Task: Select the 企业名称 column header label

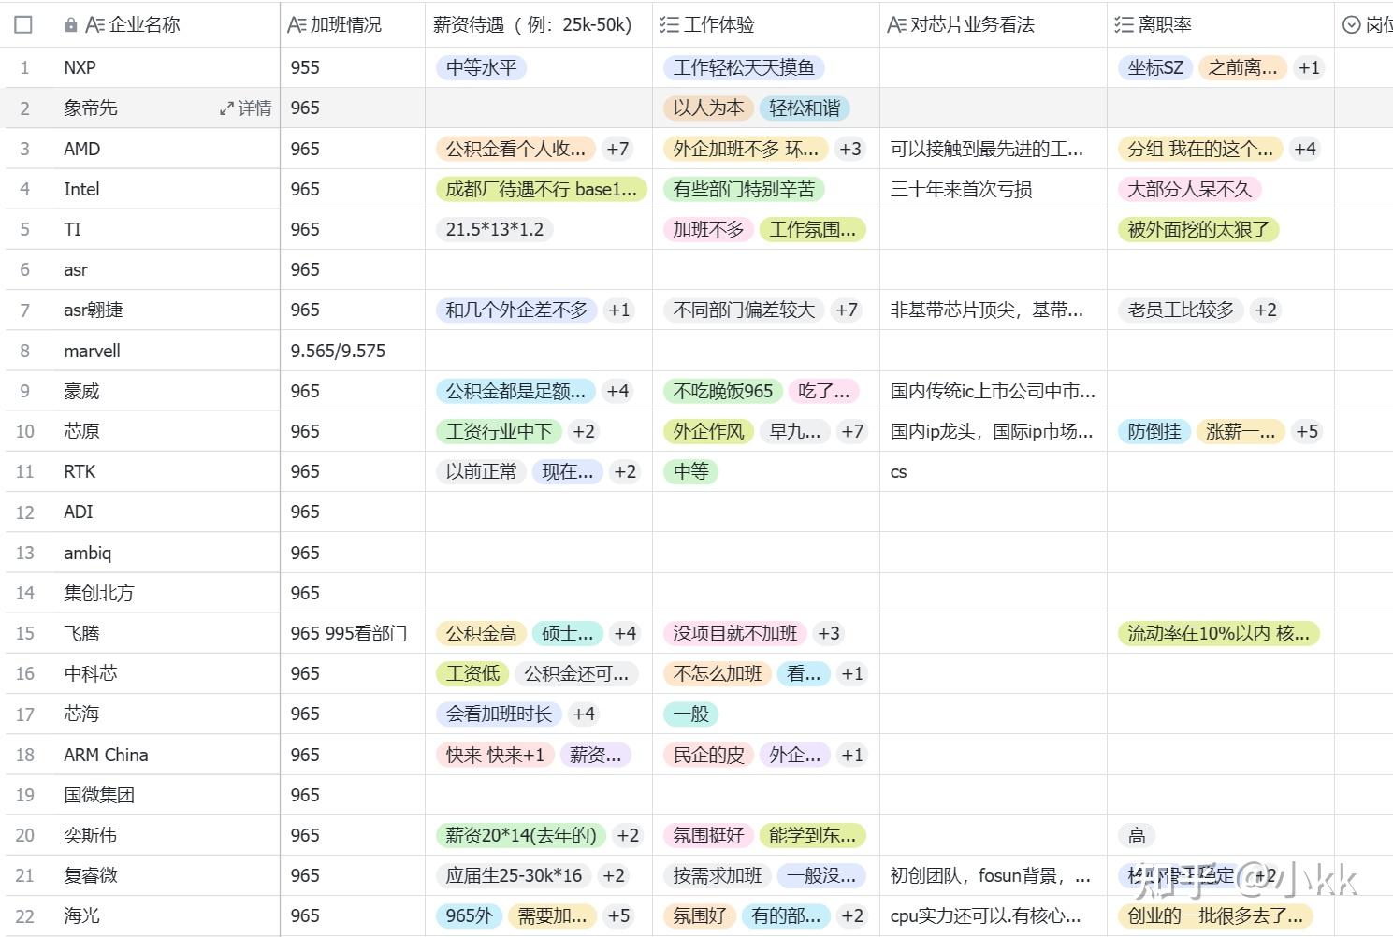Action: (144, 25)
